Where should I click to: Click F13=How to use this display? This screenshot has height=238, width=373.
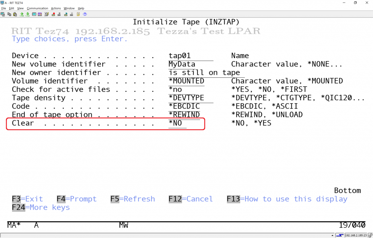click(287, 199)
